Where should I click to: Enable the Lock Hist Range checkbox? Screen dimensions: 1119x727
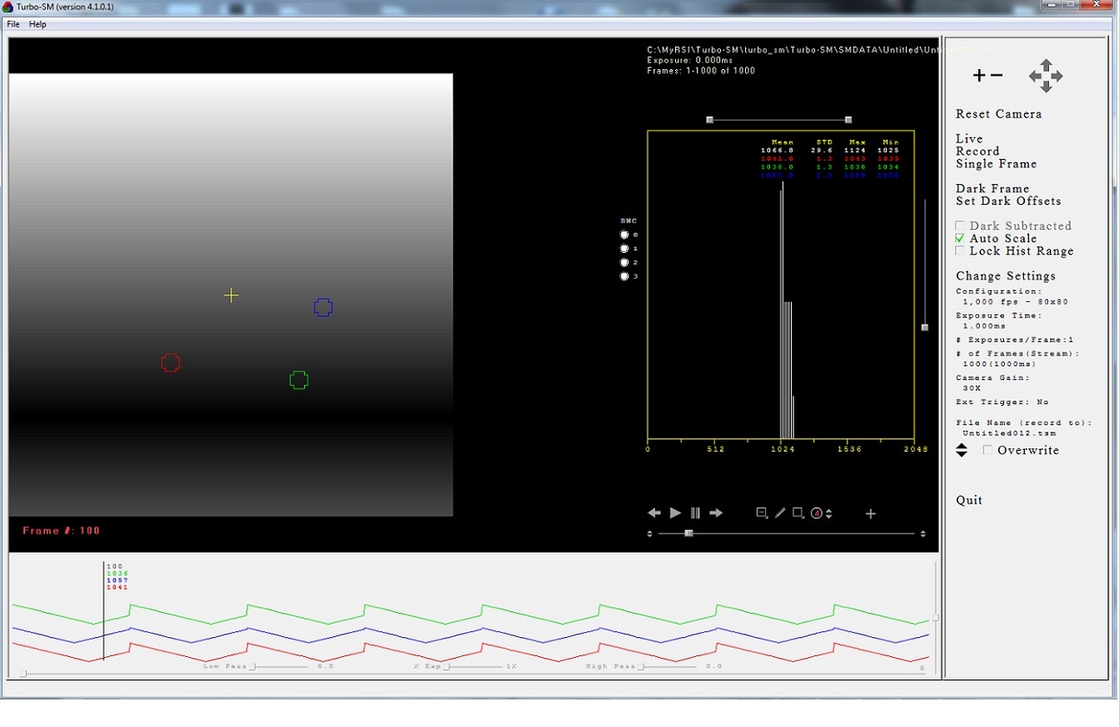click(960, 251)
